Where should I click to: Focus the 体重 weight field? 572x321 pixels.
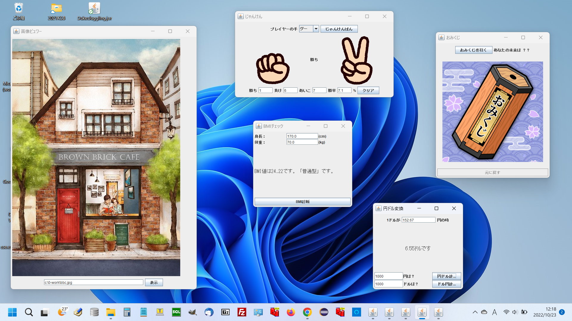[x=302, y=142]
